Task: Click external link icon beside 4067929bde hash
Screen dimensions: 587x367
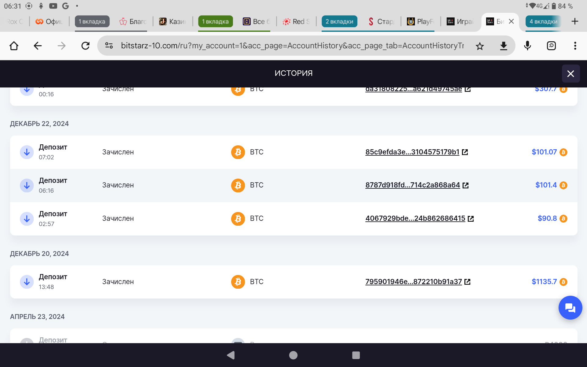Action: (471, 219)
